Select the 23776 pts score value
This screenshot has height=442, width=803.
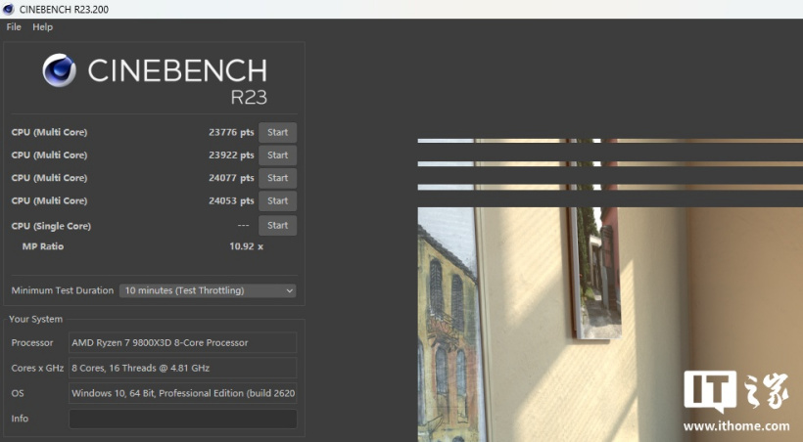[231, 132]
